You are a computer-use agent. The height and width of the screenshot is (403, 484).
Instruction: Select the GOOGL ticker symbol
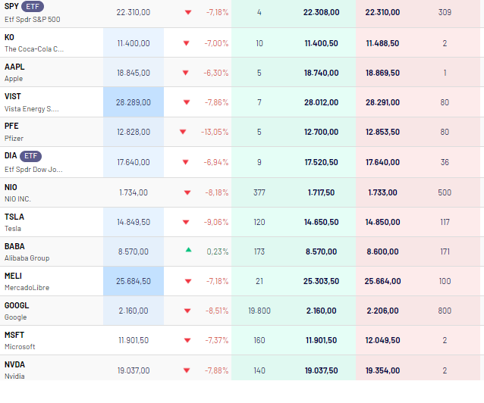point(17,305)
